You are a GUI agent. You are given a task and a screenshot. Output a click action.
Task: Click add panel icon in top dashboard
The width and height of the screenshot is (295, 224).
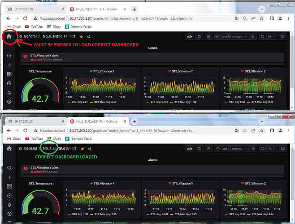[190, 37]
